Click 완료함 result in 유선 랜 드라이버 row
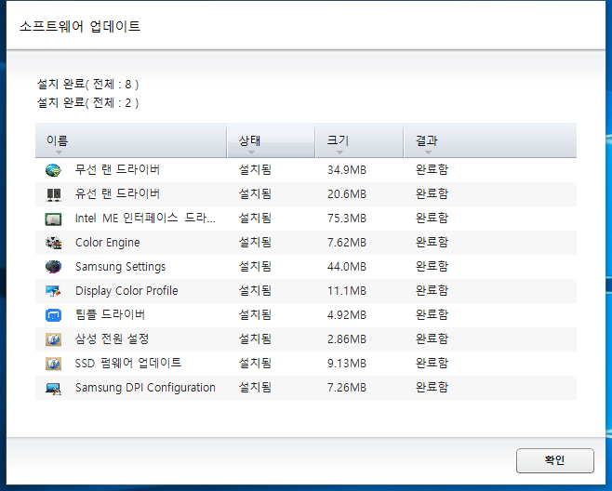Image resolution: width=612 pixels, height=491 pixels. pyautogui.click(x=432, y=194)
